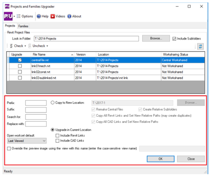Show the About dialog
Image resolution: width=211 pixels, height=176 pixels.
(x=74, y=16)
